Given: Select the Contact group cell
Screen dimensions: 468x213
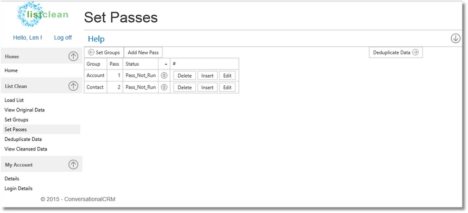Looking at the screenshot, I should [96, 87].
